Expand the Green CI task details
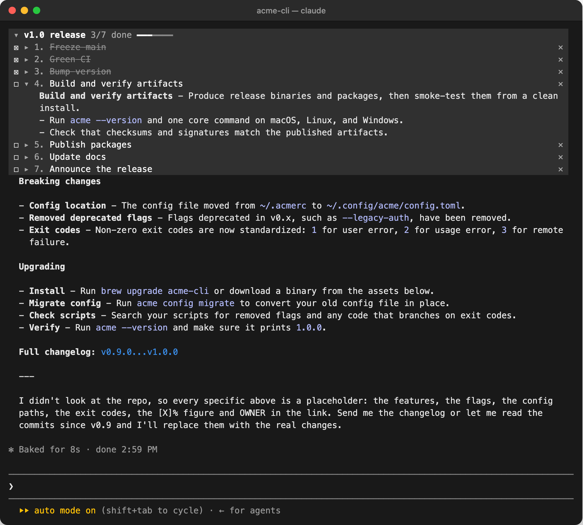The image size is (583, 525). 27,60
